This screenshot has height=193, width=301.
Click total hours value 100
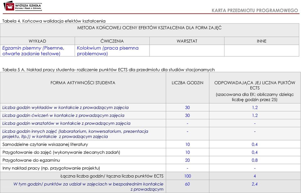point(187,176)
